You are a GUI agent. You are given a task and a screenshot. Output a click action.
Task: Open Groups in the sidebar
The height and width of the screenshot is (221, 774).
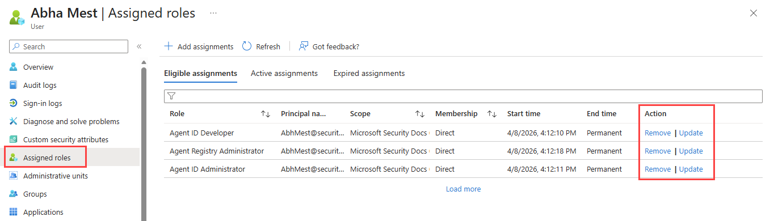(35, 194)
